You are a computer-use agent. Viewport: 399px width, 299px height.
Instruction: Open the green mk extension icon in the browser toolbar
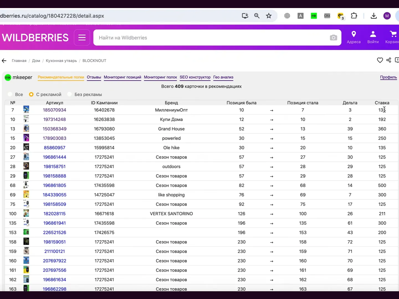[314, 16]
